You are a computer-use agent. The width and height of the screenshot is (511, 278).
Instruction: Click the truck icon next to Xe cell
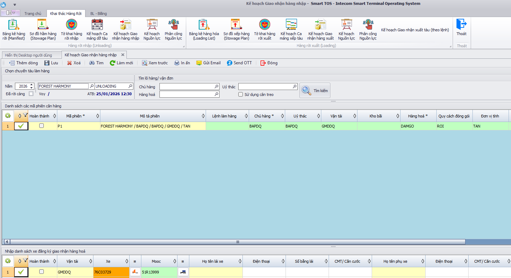coord(135,272)
